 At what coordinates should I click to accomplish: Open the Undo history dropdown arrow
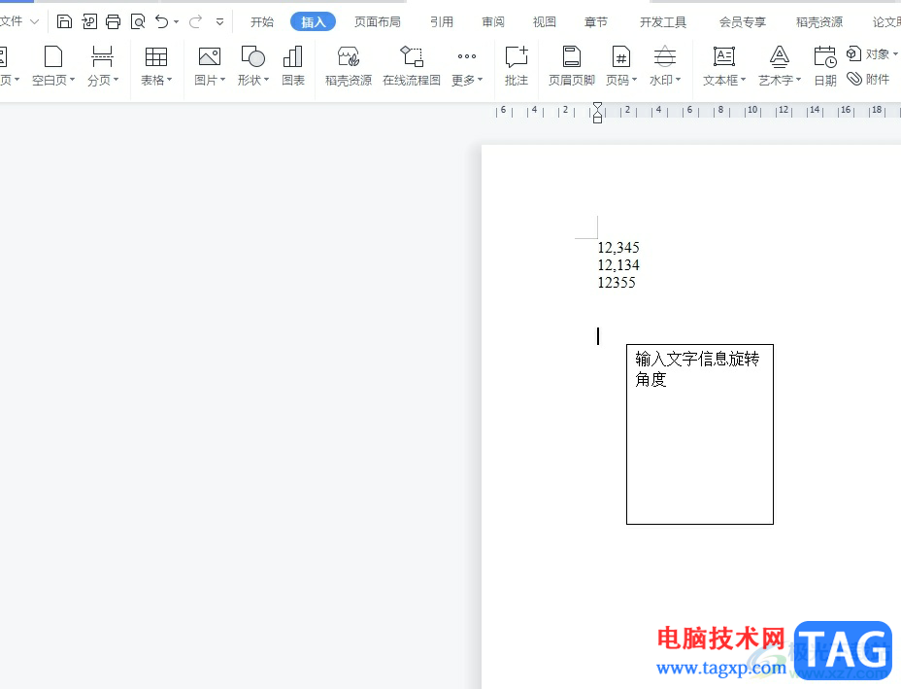pyautogui.click(x=177, y=21)
